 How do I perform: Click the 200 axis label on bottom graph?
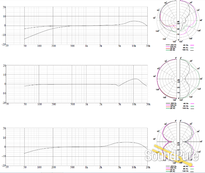tap(54, 168)
